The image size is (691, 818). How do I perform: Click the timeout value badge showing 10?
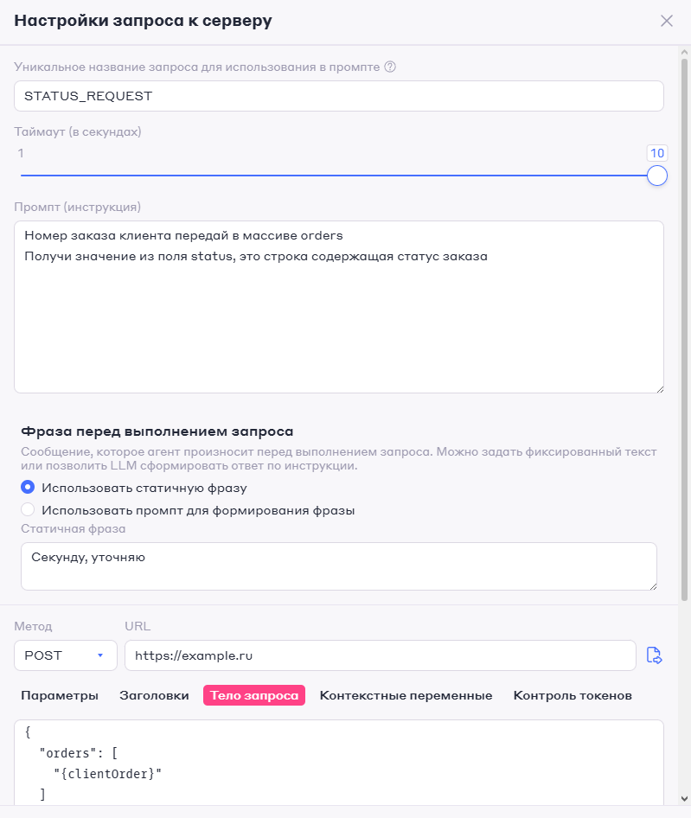(x=657, y=152)
